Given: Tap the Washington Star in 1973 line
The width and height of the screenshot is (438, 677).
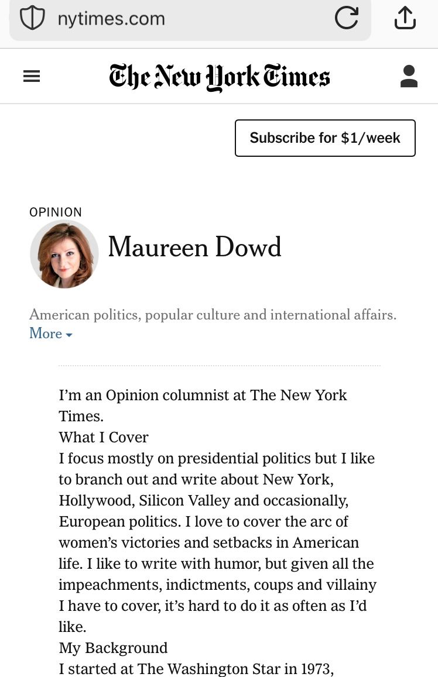Looking at the screenshot, I should pyautogui.click(x=196, y=669).
